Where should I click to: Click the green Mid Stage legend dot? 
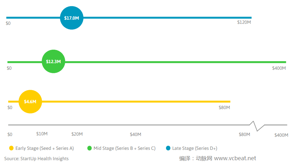click(x=90, y=148)
